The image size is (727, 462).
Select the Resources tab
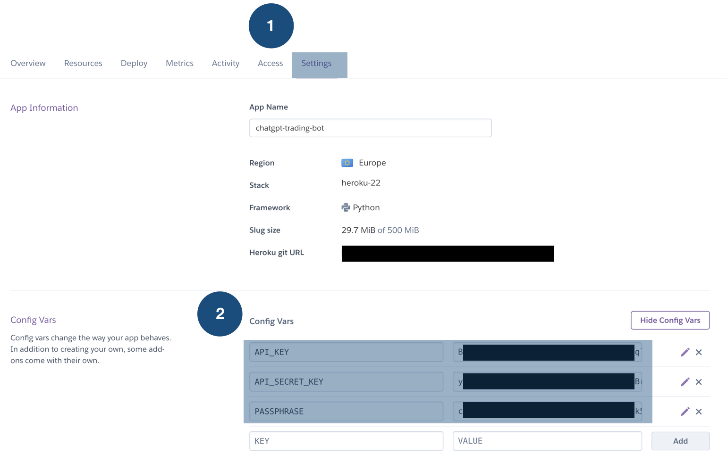[x=83, y=63]
